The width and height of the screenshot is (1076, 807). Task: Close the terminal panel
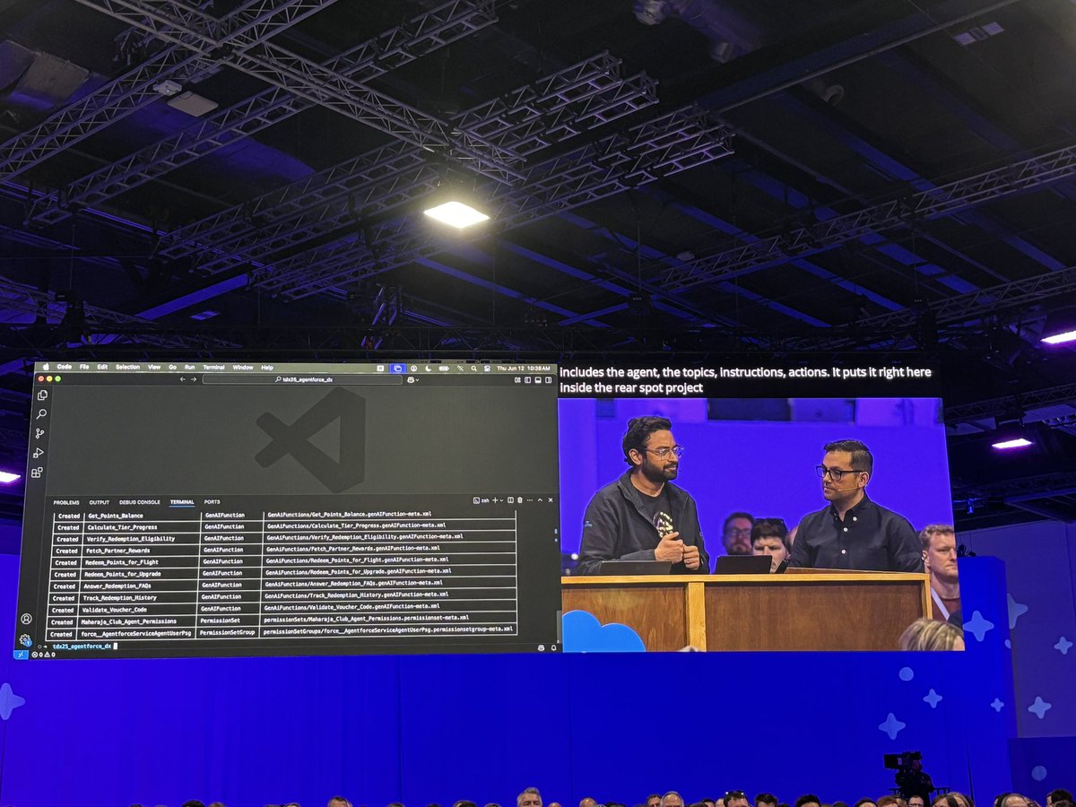[x=551, y=499]
